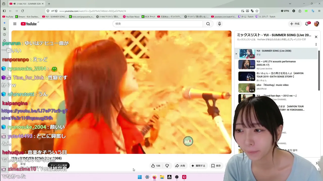Open the Stream - Kick Dashboard bookmark
Viewport: 323px width, 181px height.
coord(27,17)
